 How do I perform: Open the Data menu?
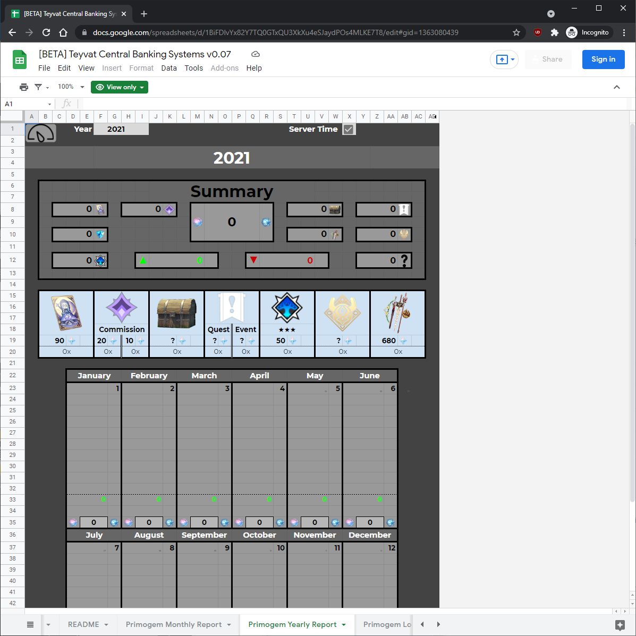pyautogui.click(x=169, y=68)
